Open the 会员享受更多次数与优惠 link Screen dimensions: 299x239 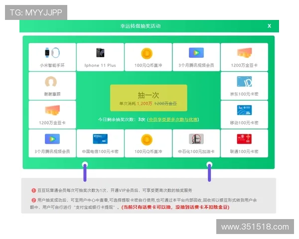click(x=173, y=119)
